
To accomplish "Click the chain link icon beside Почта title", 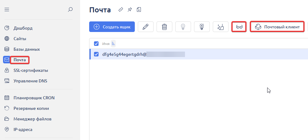I will coord(121,10).
